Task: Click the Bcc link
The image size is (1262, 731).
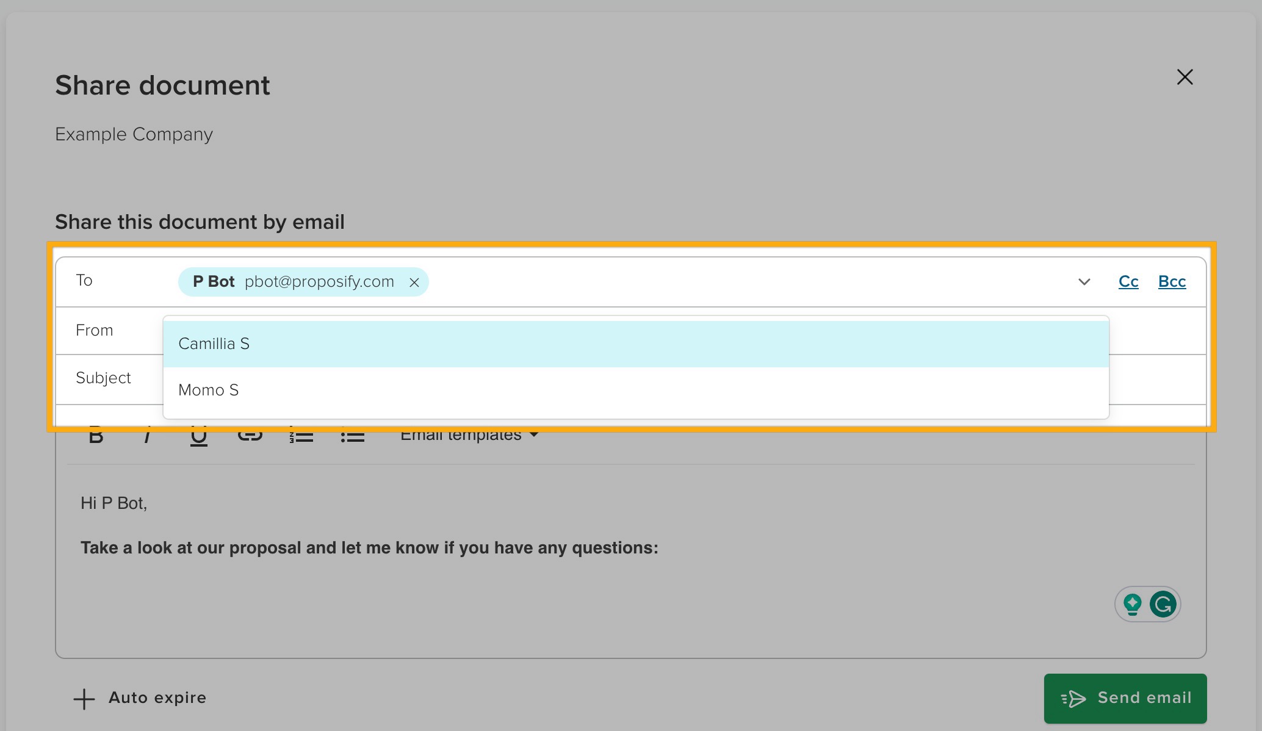Action: (x=1172, y=282)
